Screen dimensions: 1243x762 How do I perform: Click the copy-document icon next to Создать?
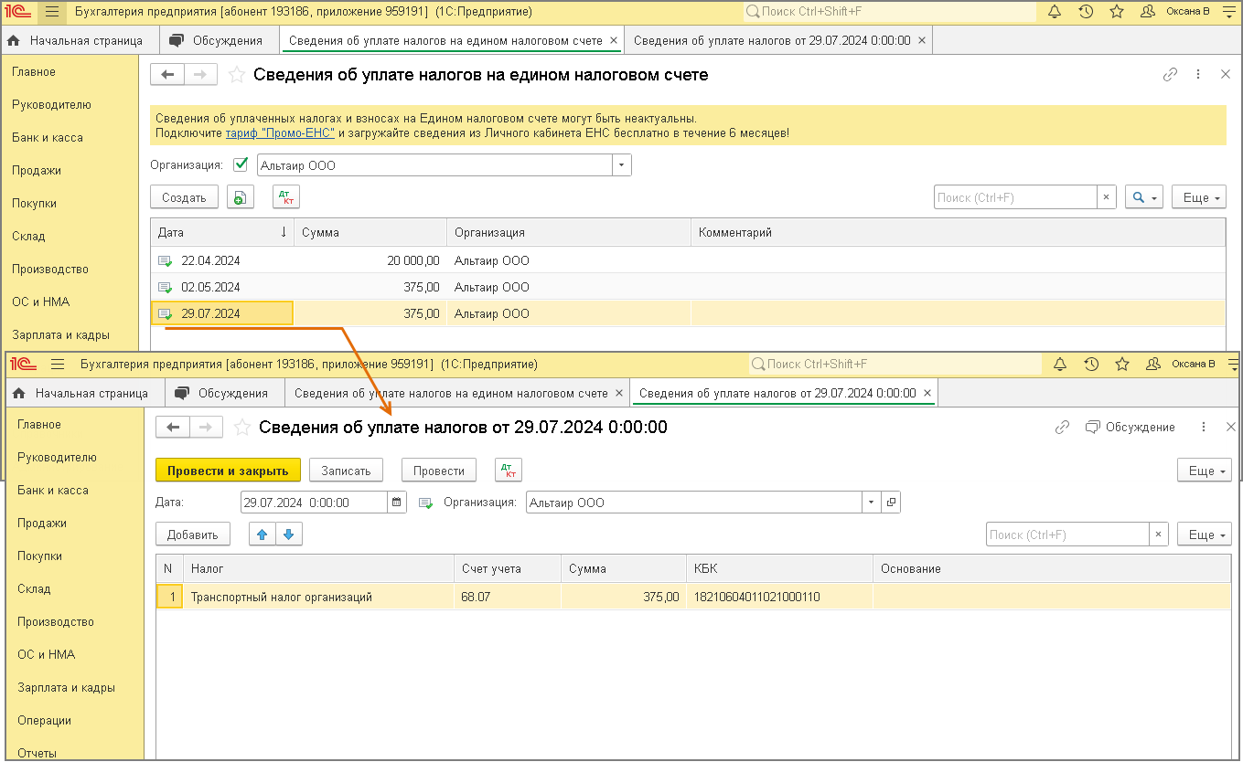[x=240, y=197]
